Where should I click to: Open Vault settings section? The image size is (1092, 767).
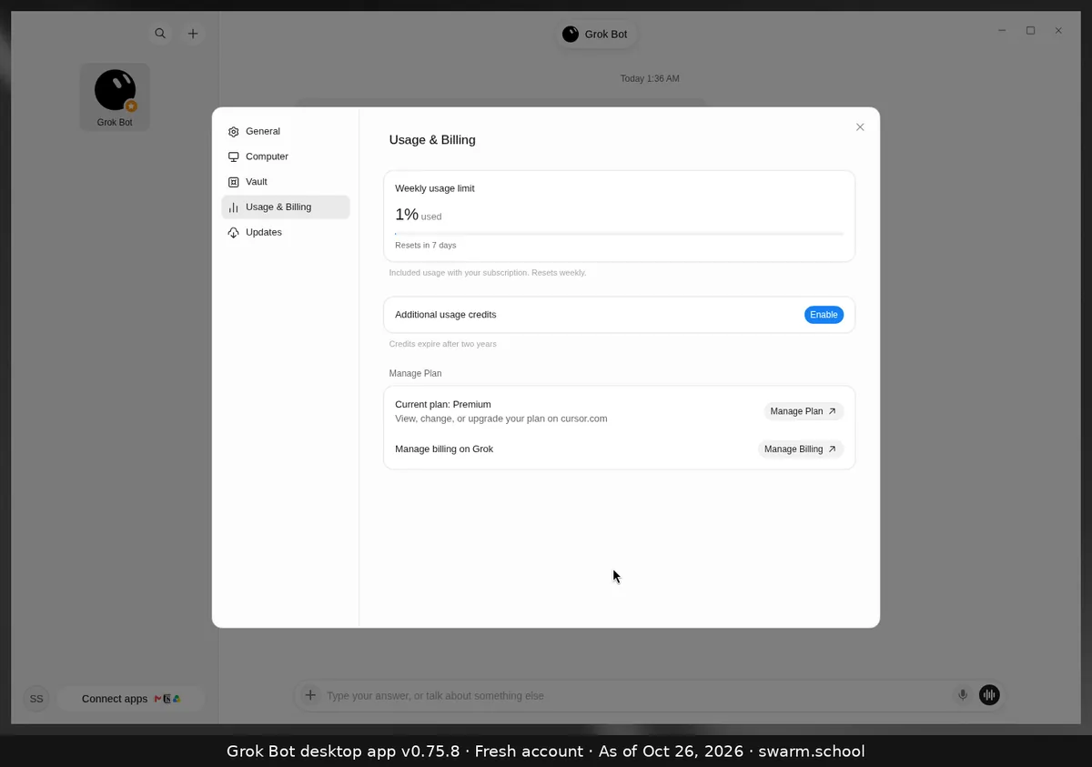[286, 182]
